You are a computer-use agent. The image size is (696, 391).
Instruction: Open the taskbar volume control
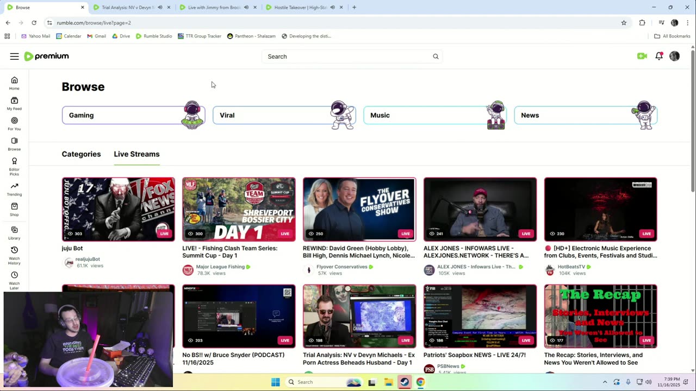[648, 382]
